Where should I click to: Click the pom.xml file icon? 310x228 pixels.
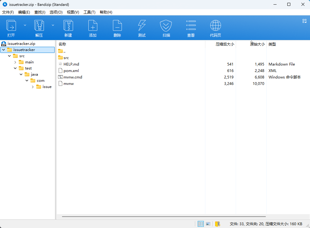pyautogui.click(x=60, y=70)
